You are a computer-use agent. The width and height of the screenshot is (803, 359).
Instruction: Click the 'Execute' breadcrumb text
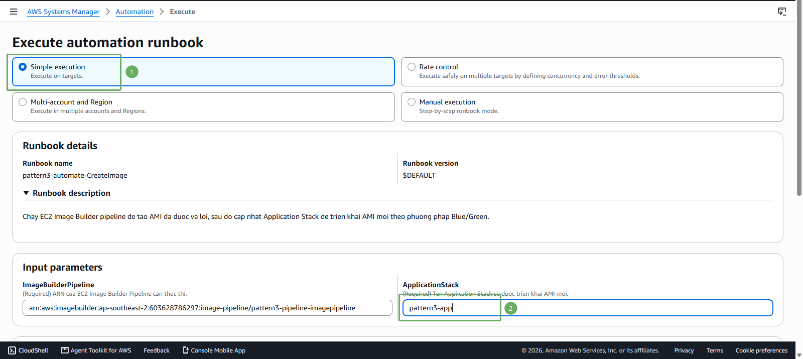[x=183, y=12]
